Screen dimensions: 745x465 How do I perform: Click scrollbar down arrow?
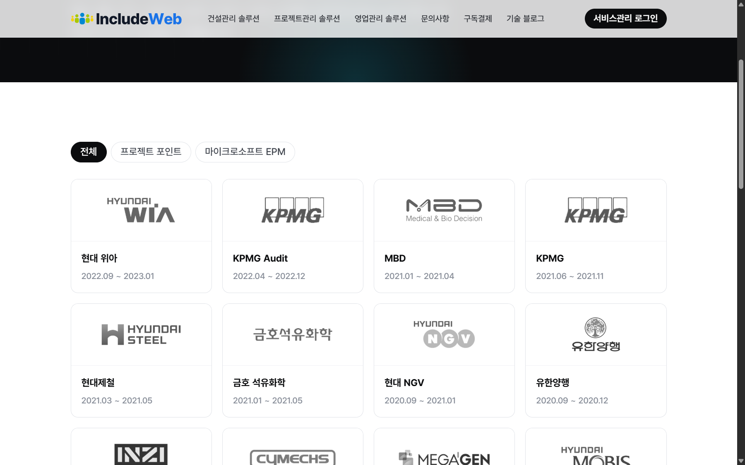click(x=741, y=461)
